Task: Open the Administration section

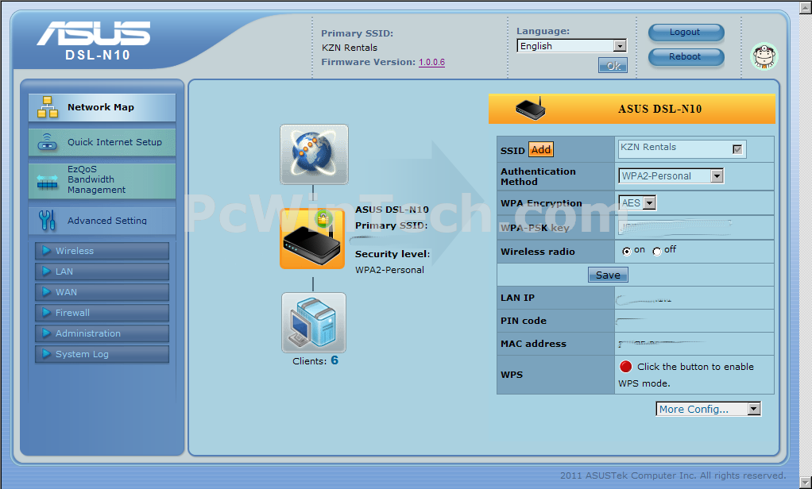Action: [102, 333]
